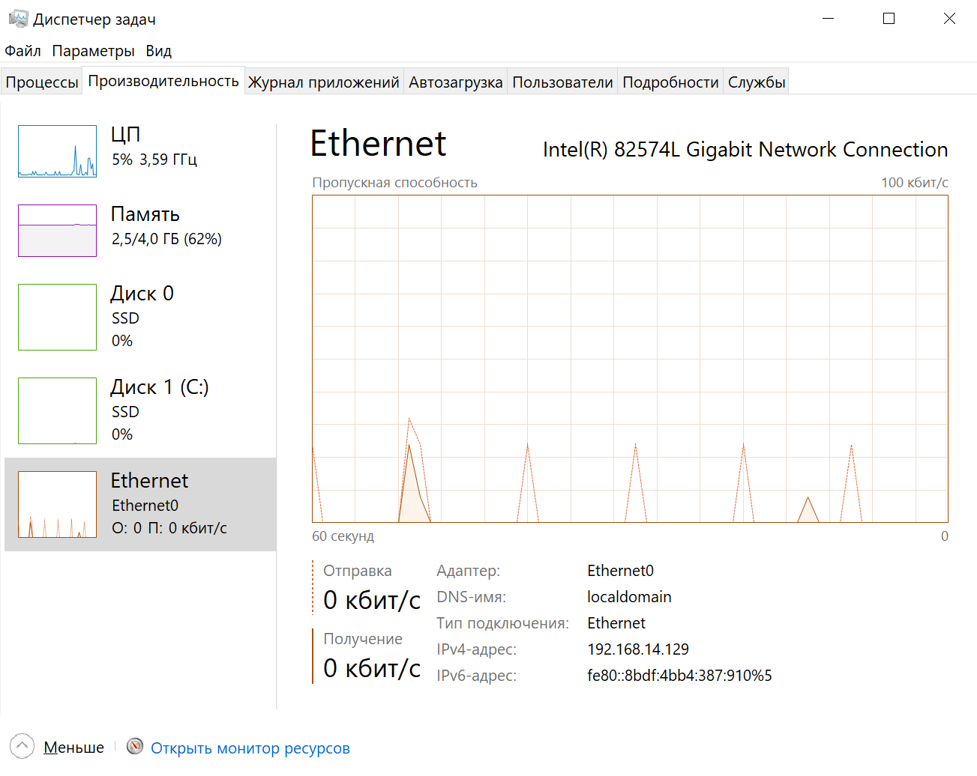This screenshot has height=776, width=977.
Task: Select Disk 1 (C:) graph thumbnail
Action: [58, 410]
